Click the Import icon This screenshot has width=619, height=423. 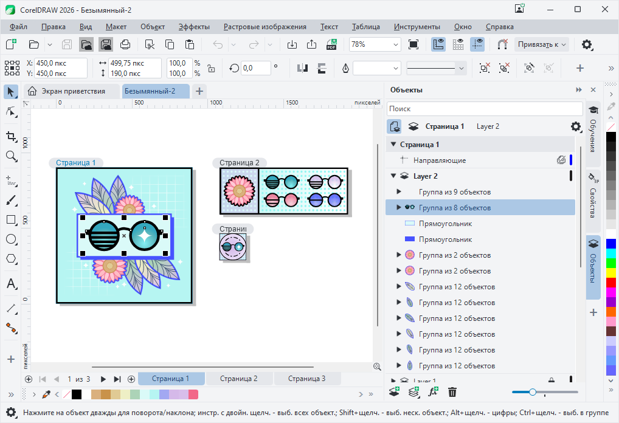coord(292,44)
